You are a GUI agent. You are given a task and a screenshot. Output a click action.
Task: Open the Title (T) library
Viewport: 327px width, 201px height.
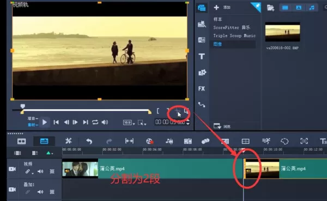202,56
